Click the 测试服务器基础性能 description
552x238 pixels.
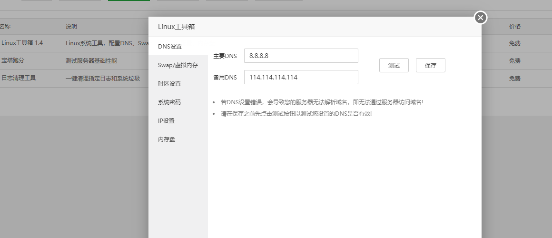(x=91, y=61)
